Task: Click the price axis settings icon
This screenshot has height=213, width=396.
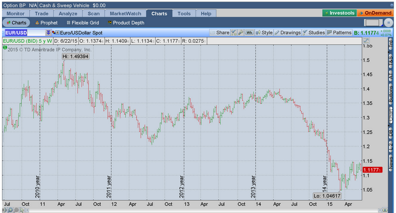Action: (366, 41)
